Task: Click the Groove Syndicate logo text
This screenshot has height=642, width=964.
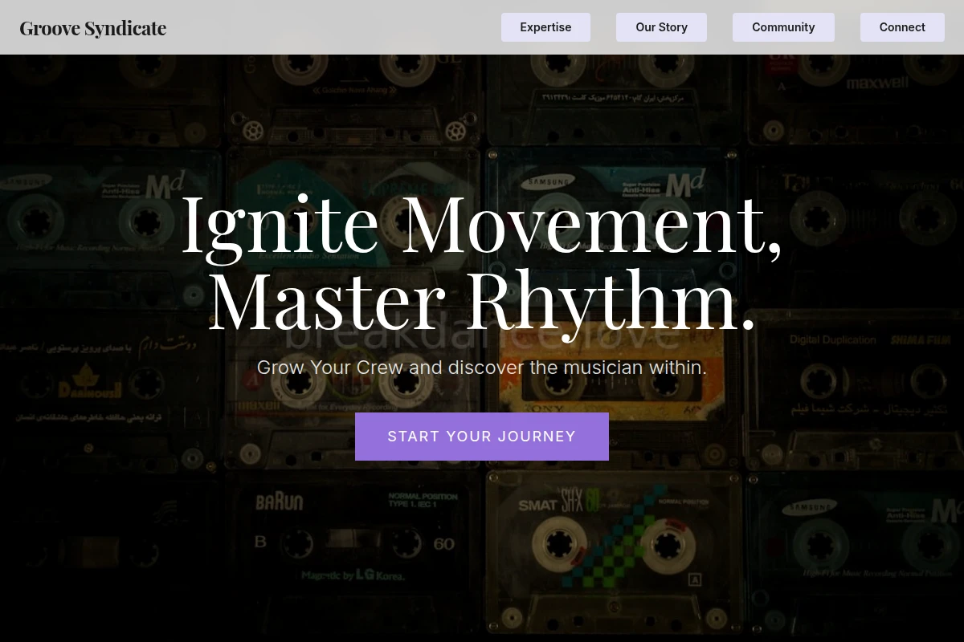Action: [x=93, y=28]
